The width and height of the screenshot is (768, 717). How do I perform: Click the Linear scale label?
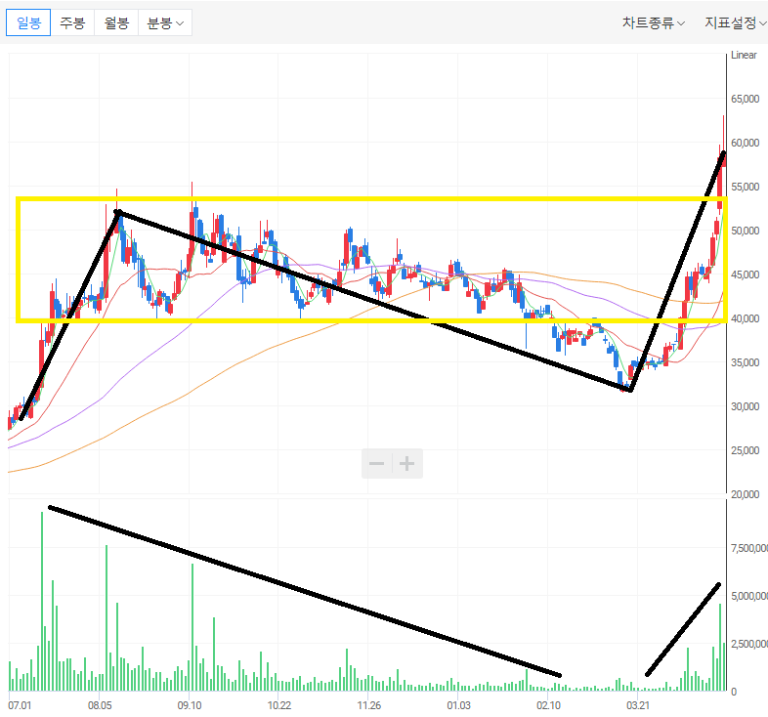click(744, 55)
